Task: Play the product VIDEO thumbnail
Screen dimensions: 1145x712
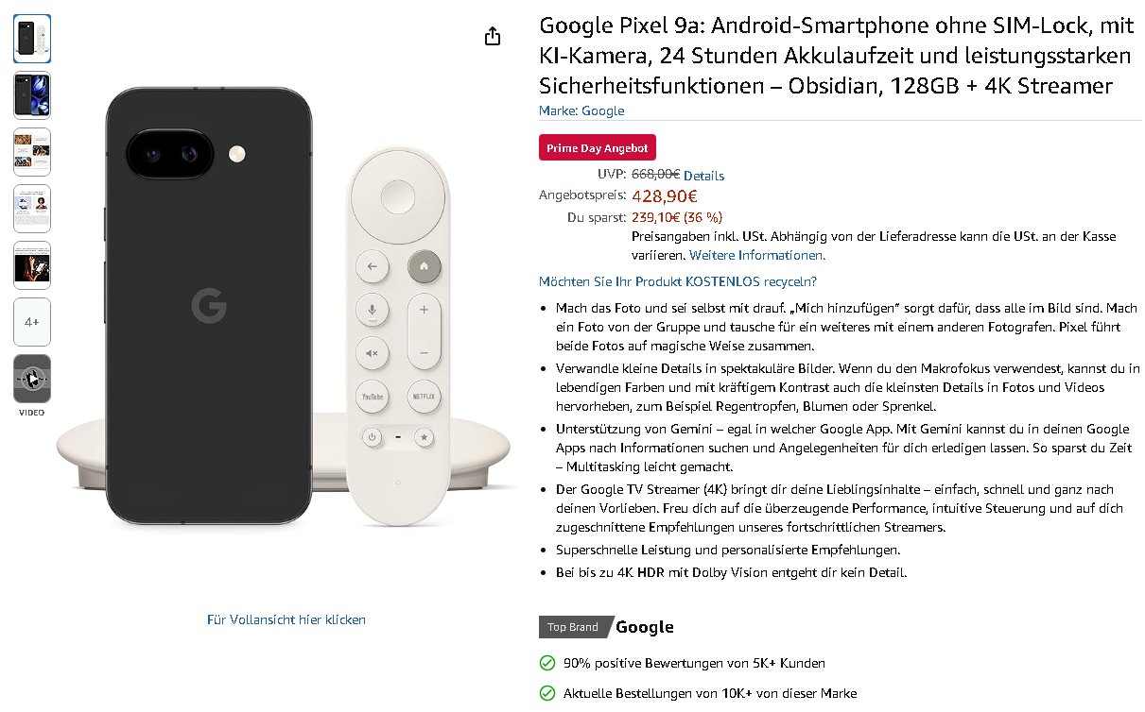Action: [x=32, y=379]
